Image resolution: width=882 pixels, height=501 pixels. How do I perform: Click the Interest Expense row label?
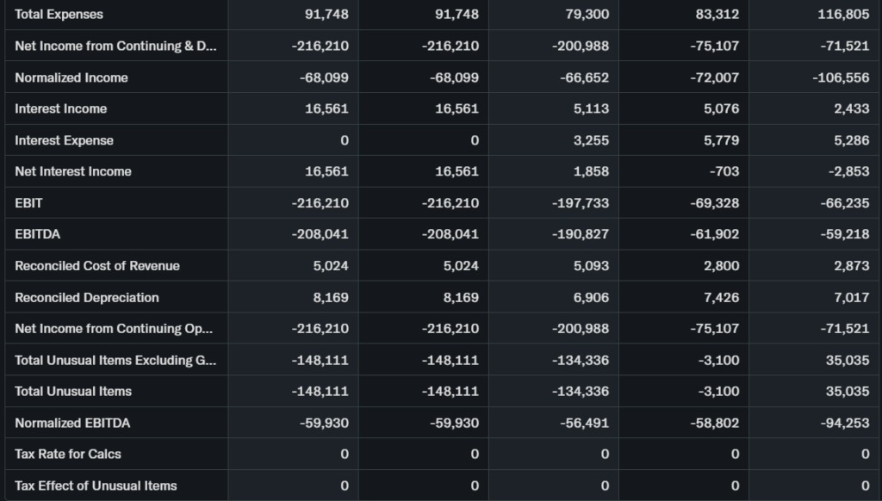(x=64, y=140)
